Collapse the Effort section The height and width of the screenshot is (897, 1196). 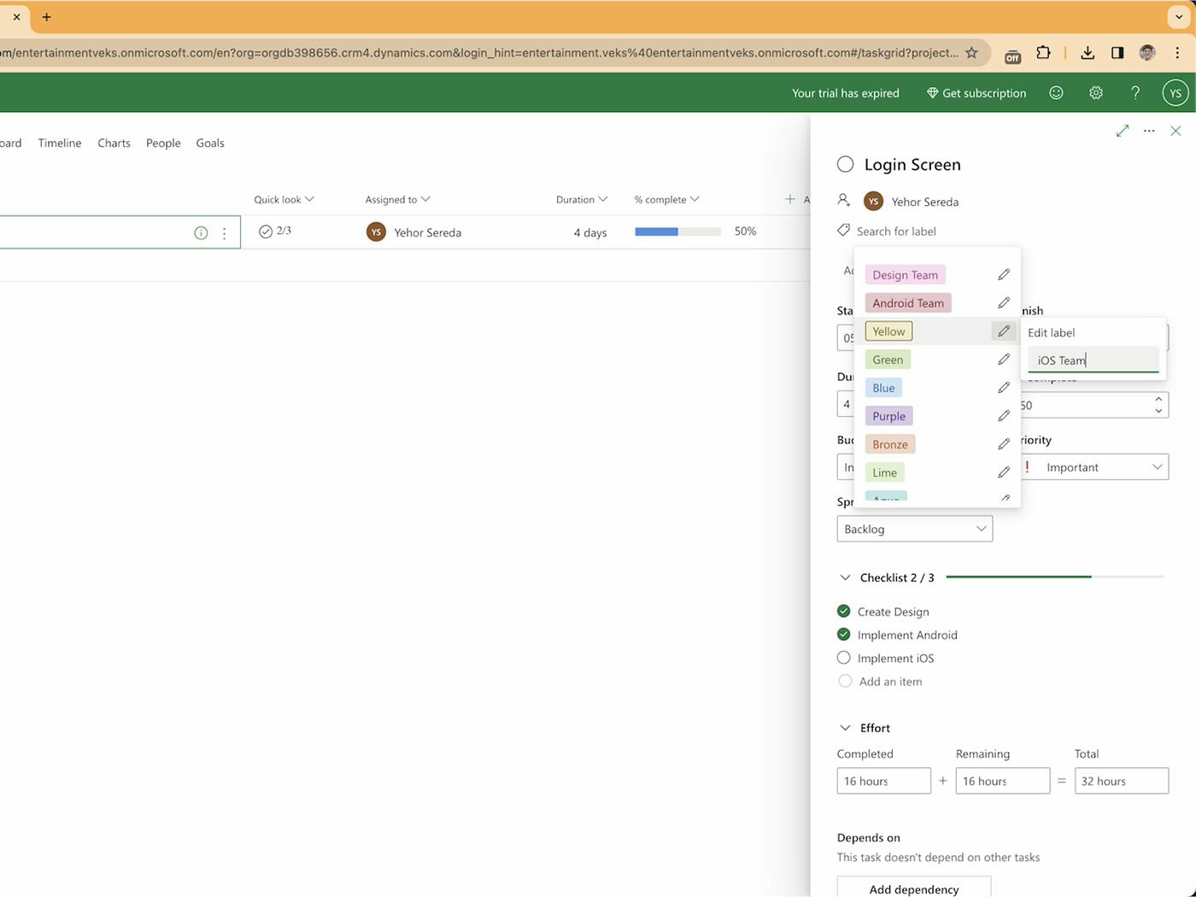click(x=845, y=728)
